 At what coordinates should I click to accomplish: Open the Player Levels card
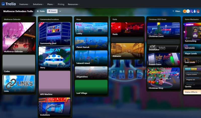pos(192,53)
